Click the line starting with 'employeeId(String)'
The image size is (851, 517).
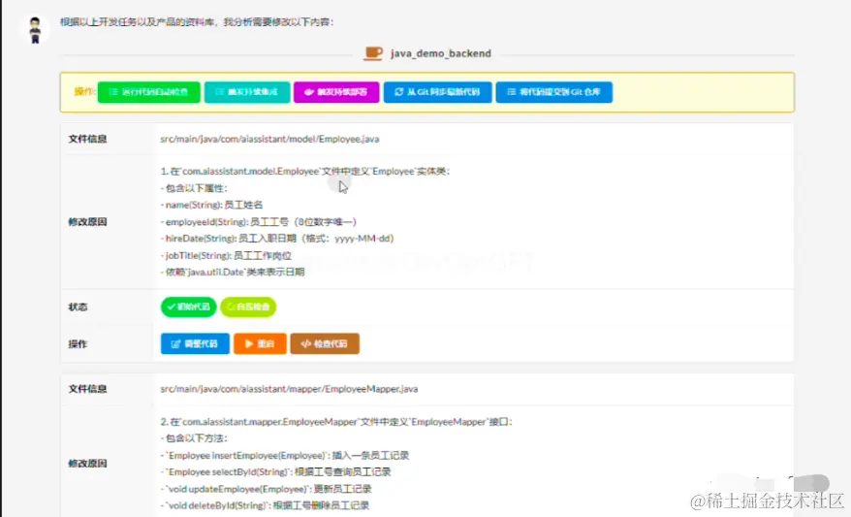(259, 221)
